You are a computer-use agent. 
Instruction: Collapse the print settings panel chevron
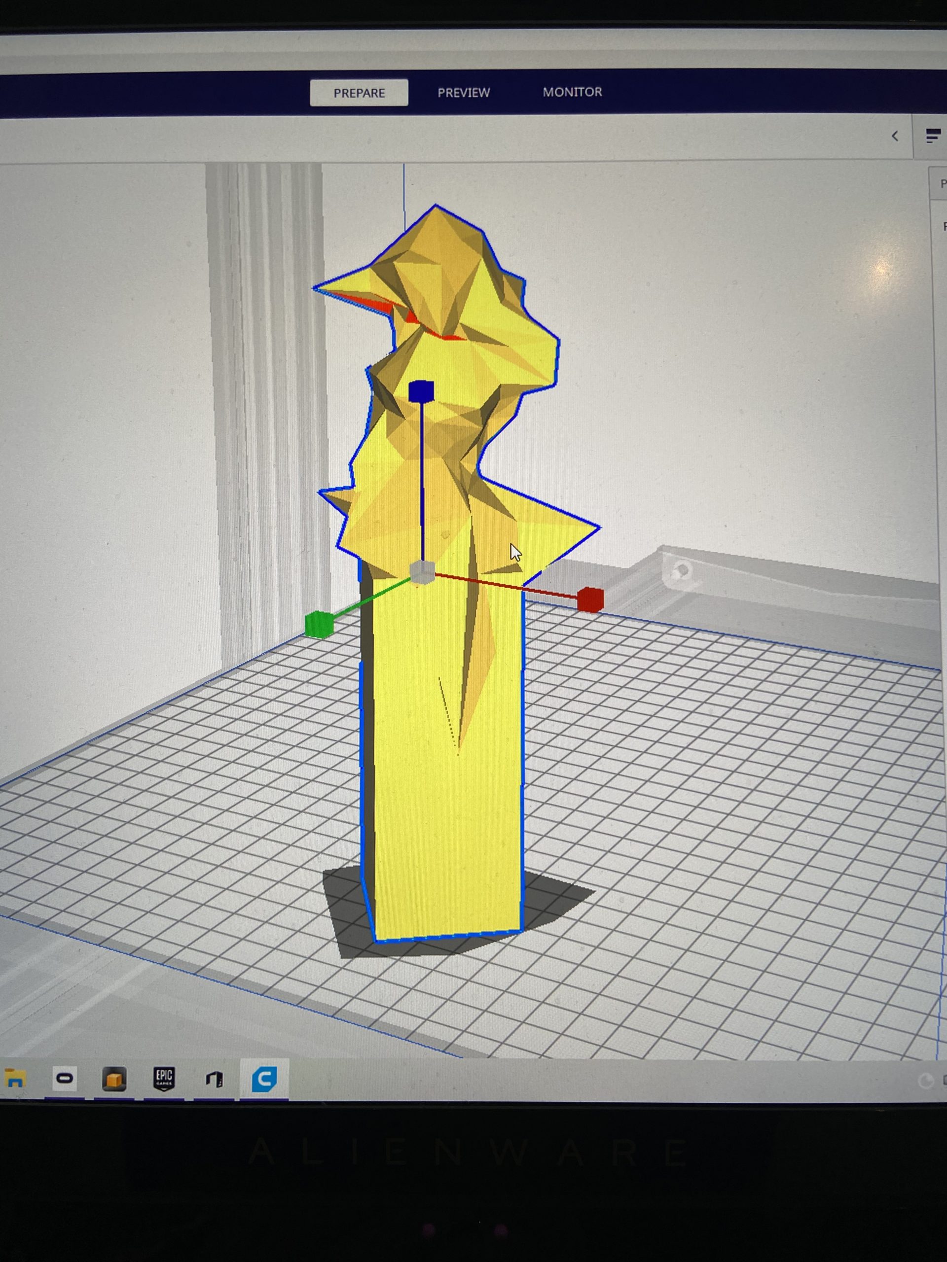[x=895, y=137]
